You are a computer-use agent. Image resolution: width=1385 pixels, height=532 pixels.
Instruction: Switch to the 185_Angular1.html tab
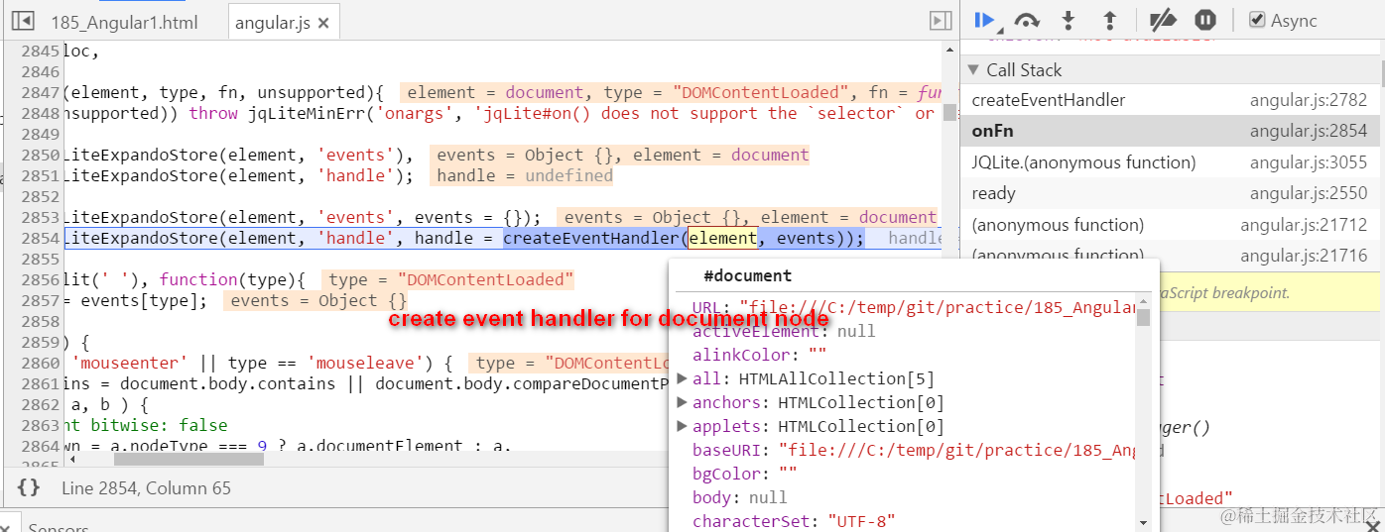(124, 23)
